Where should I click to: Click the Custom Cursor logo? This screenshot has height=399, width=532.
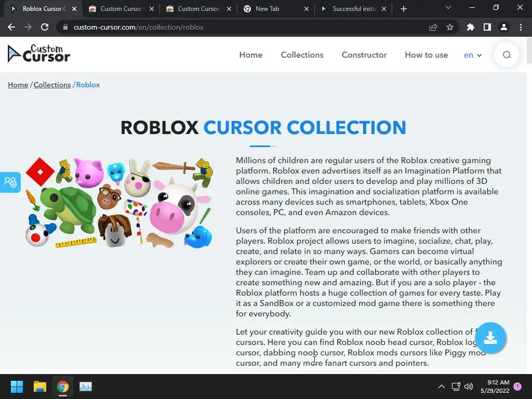click(x=38, y=54)
